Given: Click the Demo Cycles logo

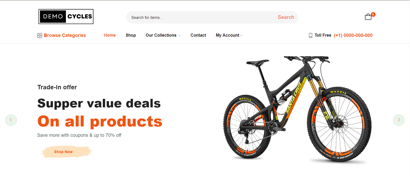Looking at the screenshot, I should tap(66, 17).
